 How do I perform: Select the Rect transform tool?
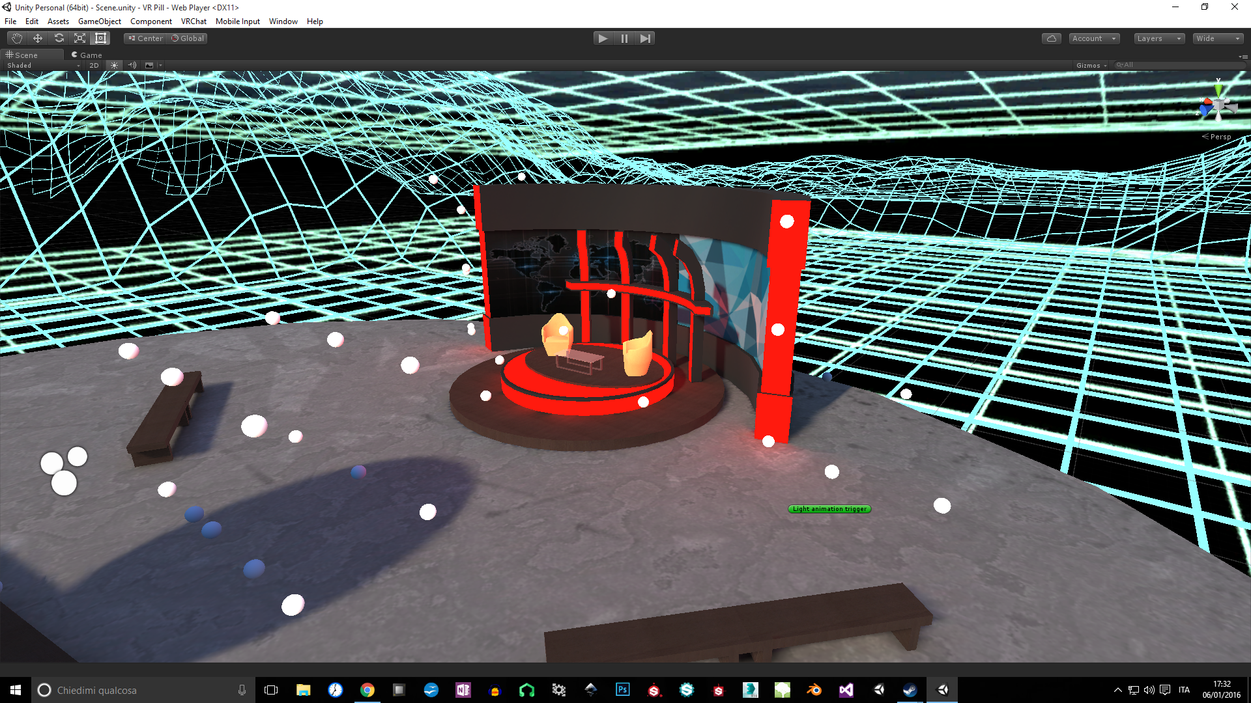[x=100, y=38]
